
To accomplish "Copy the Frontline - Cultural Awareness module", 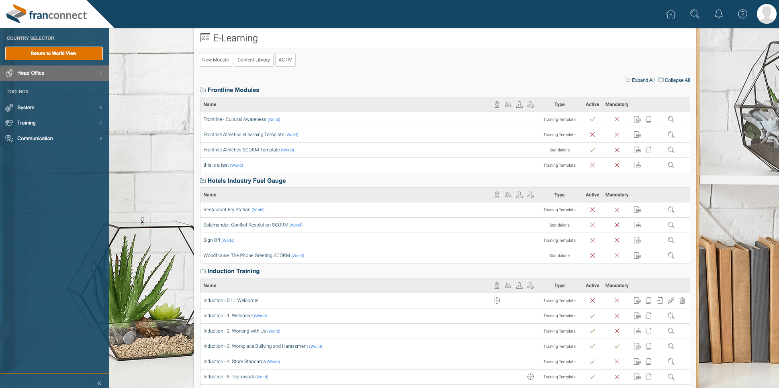I will tap(648, 119).
